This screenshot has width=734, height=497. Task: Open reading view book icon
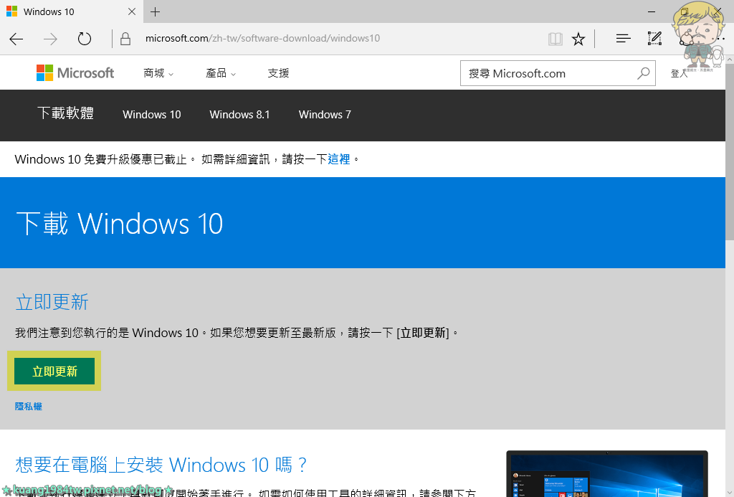click(556, 39)
